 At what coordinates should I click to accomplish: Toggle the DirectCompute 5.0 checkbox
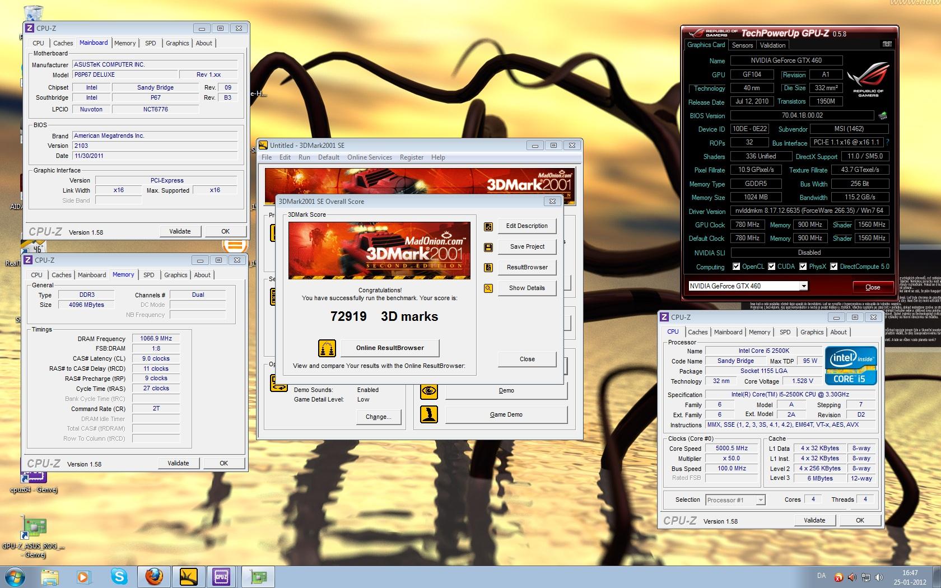click(x=833, y=267)
